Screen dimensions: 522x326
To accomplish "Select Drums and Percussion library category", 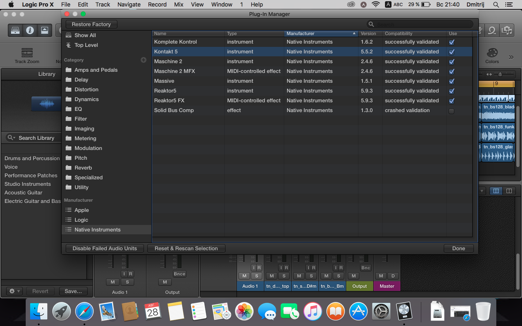I will click(32, 158).
